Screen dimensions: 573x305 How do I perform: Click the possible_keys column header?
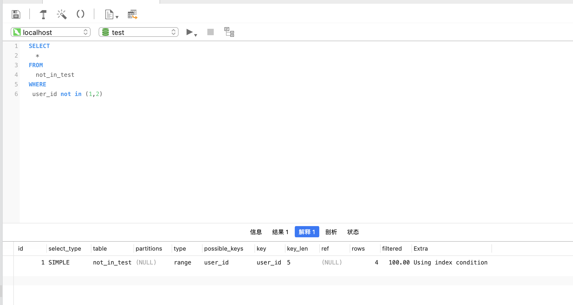pos(224,248)
